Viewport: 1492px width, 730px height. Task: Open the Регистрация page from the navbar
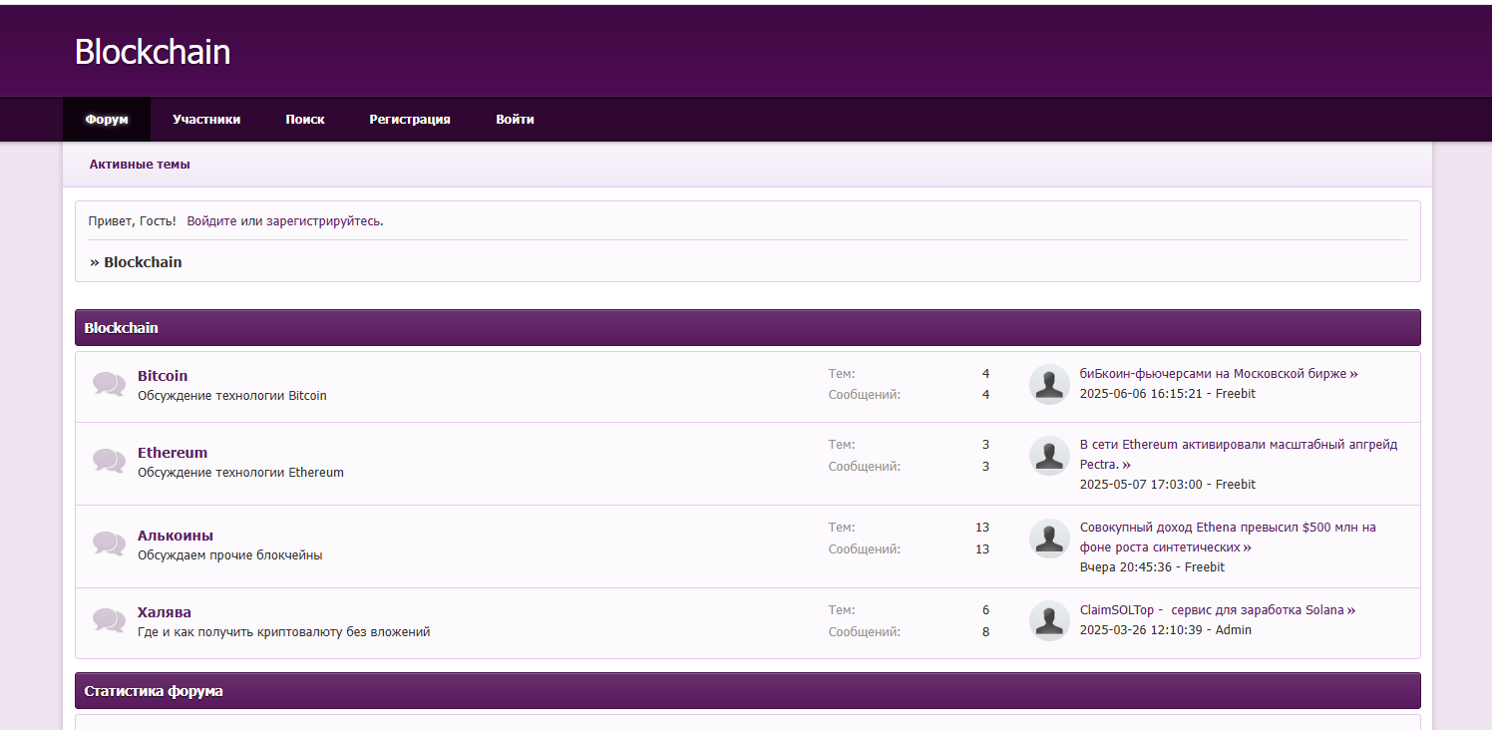[410, 120]
